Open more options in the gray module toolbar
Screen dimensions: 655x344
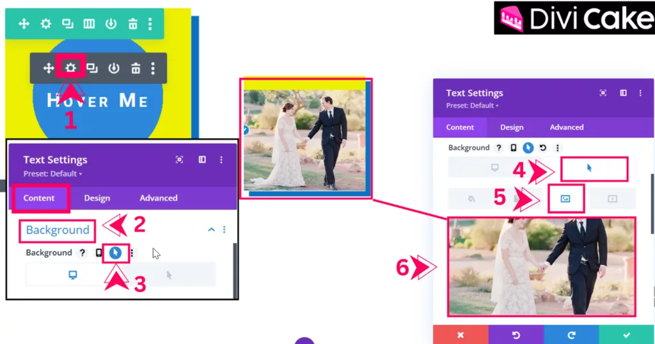point(153,68)
